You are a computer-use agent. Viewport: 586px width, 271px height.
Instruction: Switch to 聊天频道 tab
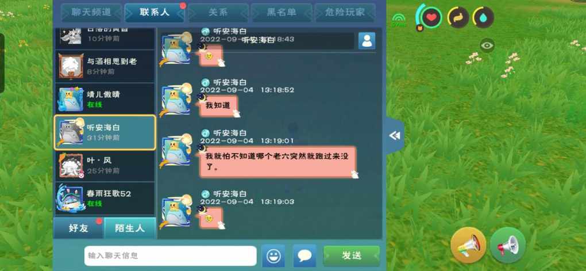[x=91, y=12]
